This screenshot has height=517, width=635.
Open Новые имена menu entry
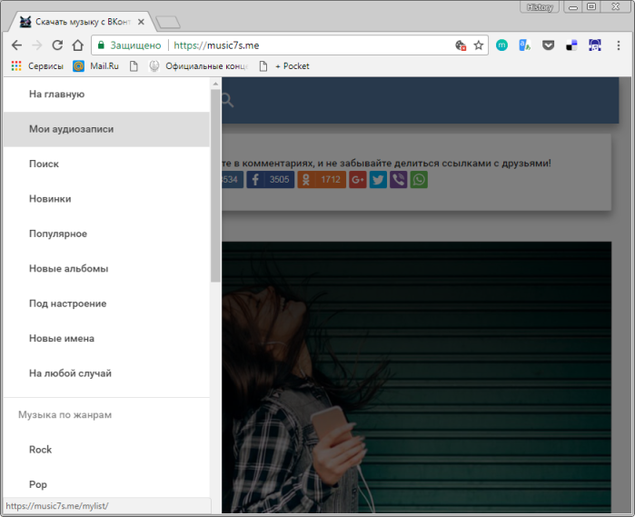[x=106, y=338]
